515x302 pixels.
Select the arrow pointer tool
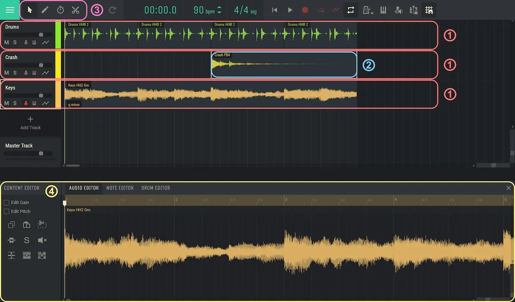[30, 10]
